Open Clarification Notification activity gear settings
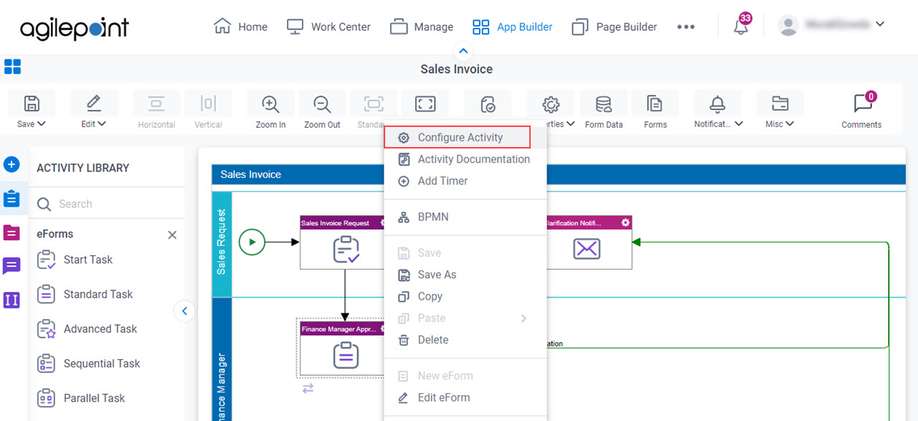This screenshot has width=918, height=421. click(x=625, y=222)
